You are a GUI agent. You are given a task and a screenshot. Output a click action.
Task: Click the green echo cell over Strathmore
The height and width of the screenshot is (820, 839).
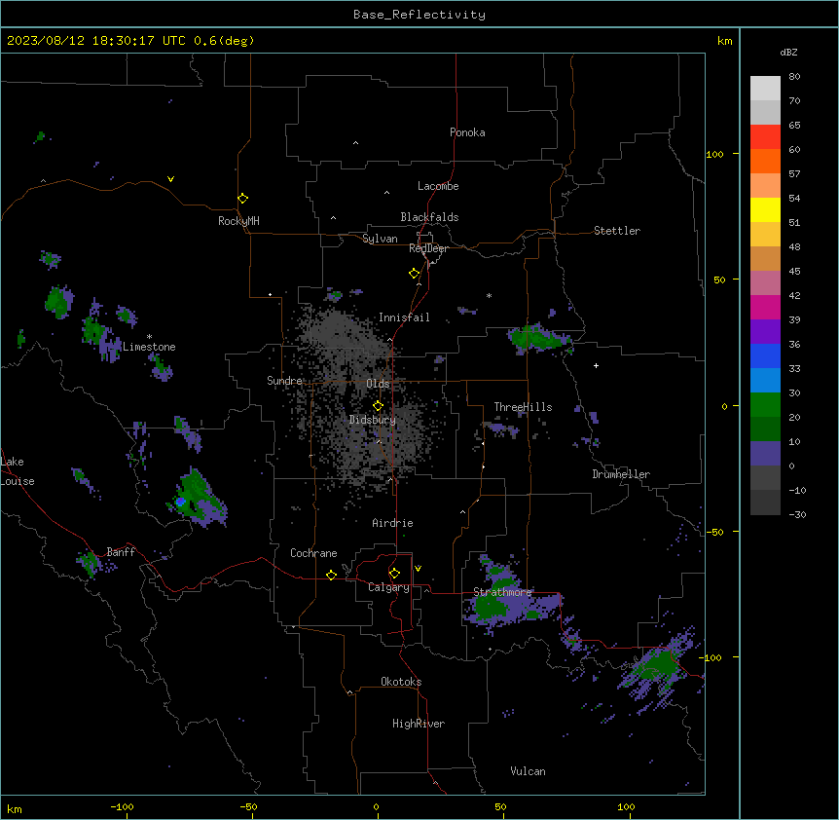tap(490, 608)
